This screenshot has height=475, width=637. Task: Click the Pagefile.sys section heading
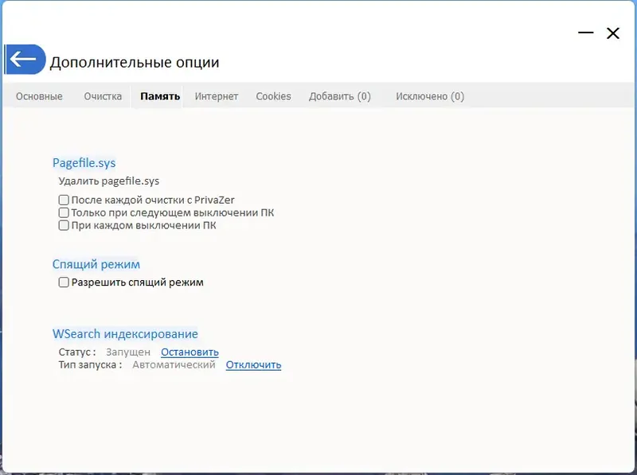click(84, 162)
